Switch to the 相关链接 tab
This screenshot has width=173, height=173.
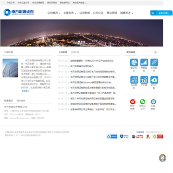tap(21, 101)
